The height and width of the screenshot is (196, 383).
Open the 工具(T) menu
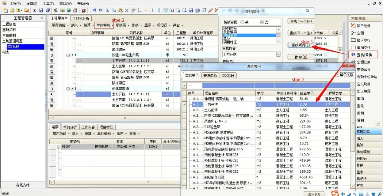point(48,3)
